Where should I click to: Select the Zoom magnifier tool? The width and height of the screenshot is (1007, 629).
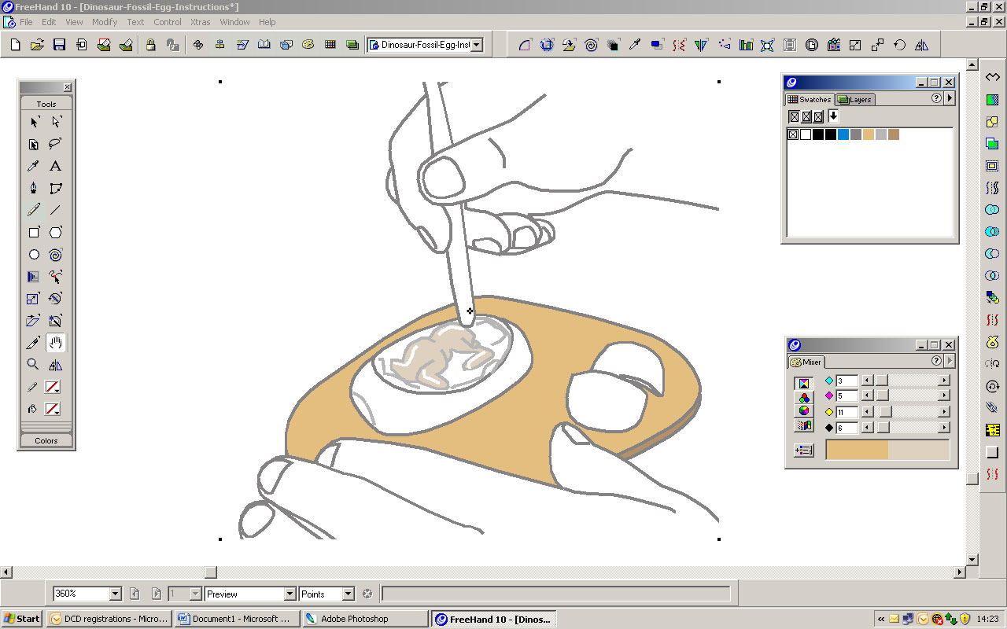click(x=34, y=365)
